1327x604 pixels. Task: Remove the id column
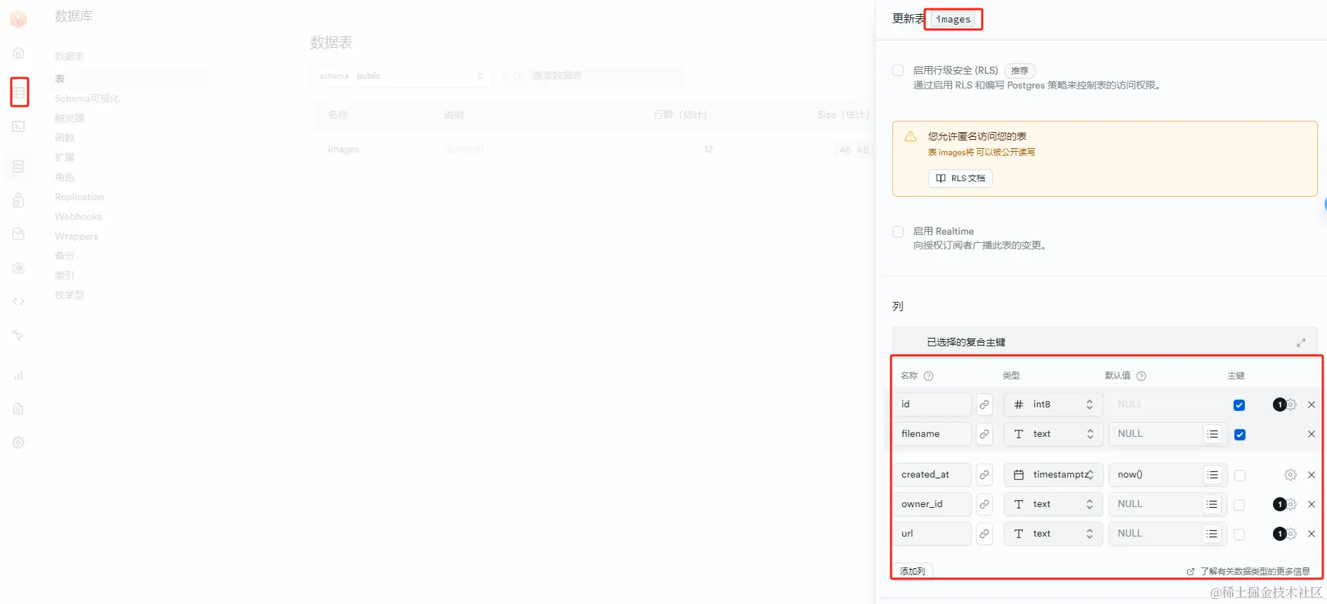pos(1312,405)
